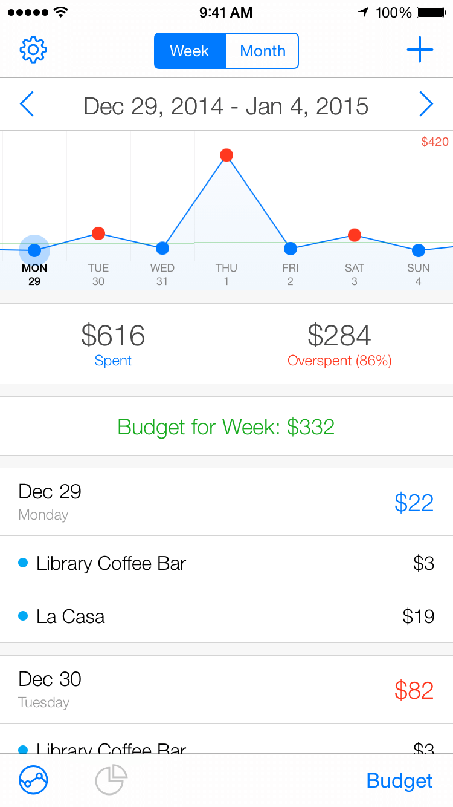Tap the plus icon to add expense
Screen dimensions: 453x807
420,50
